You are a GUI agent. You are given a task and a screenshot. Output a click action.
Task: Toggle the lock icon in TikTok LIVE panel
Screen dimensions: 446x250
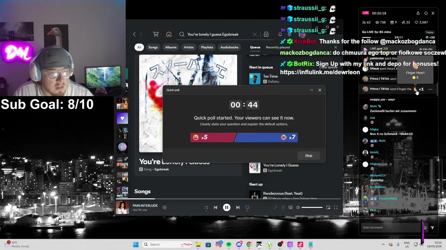pyautogui.click(x=418, y=13)
